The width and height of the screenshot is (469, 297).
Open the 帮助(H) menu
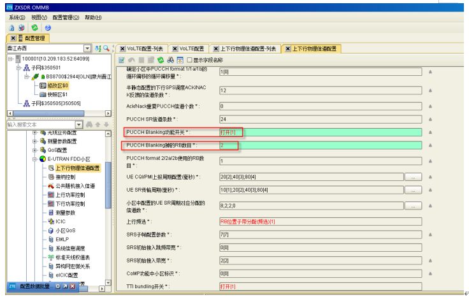(x=93, y=17)
